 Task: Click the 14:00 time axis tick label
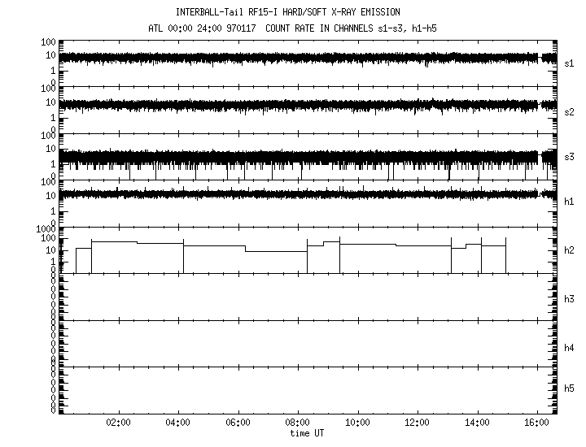click(x=477, y=423)
